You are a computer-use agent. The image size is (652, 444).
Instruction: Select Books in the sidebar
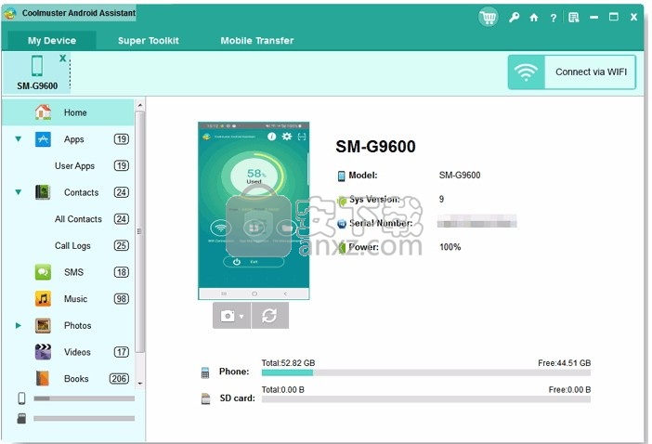coord(76,379)
